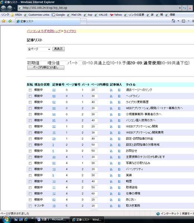
Task: Open VALUE bookmark in links bar
Action: tap(101, 15)
